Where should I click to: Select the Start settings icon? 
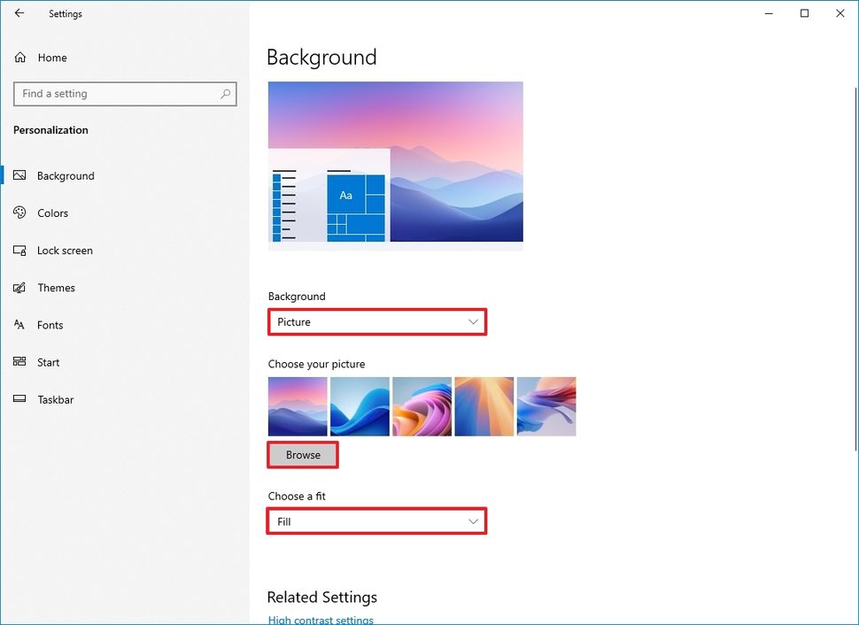(19, 362)
